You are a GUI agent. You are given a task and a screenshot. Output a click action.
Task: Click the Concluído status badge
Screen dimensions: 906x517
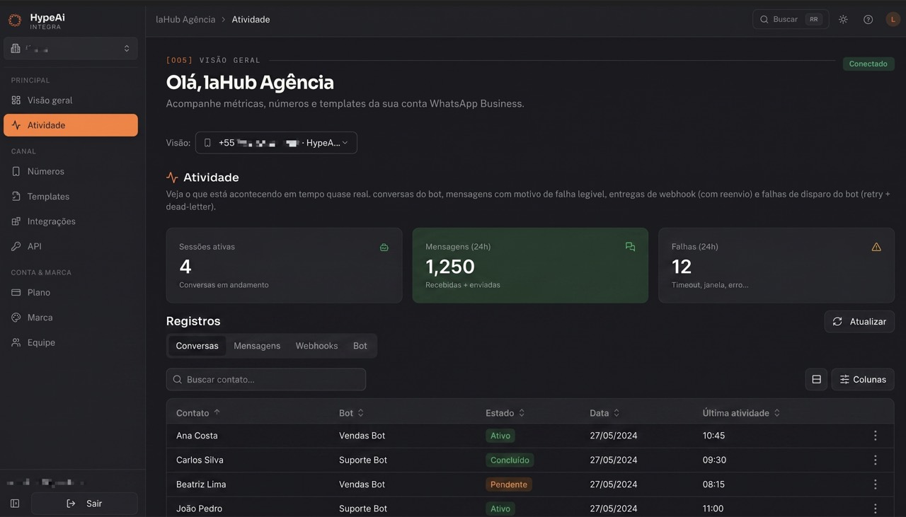(x=510, y=460)
